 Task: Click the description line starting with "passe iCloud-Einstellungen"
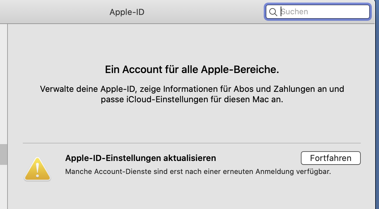pyautogui.click(x=192, y=99)
